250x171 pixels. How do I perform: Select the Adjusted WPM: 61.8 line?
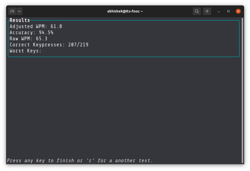36,27
